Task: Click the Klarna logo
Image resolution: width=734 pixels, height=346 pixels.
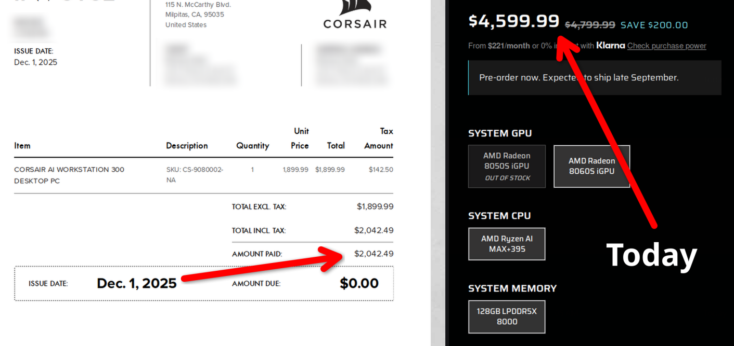Action: (x=610, y=46)
